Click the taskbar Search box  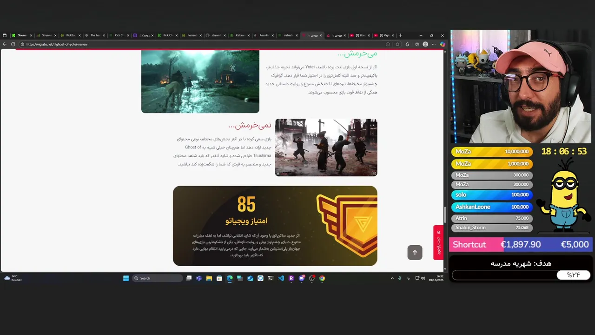click(158, 278)
